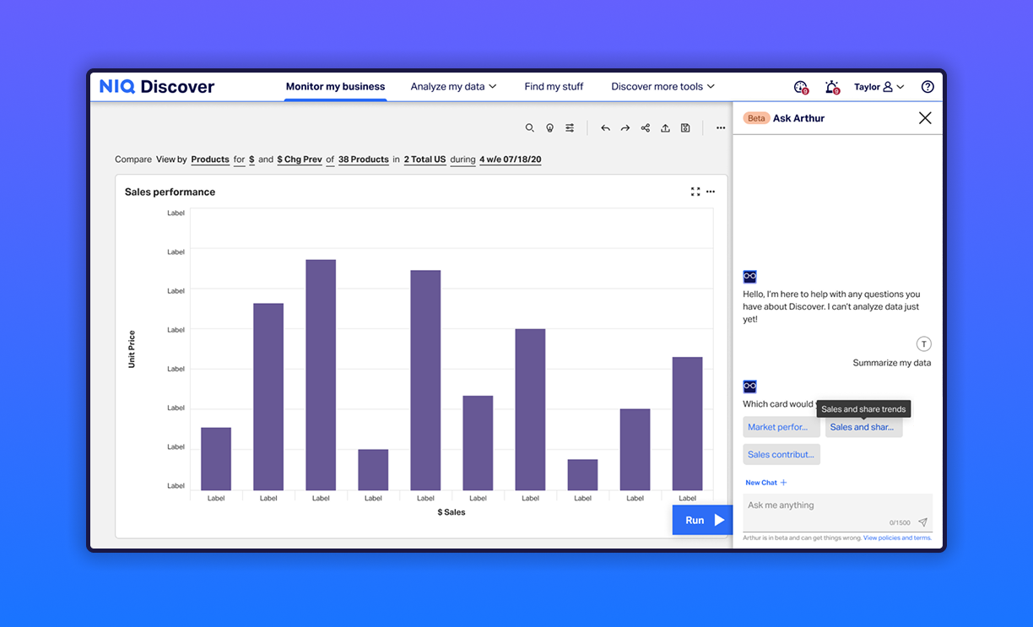Image resolution: width=1033 pixels, height=627 pixels.
Task: Click the first Arthur avatar icon
Action: coord(749,277)
